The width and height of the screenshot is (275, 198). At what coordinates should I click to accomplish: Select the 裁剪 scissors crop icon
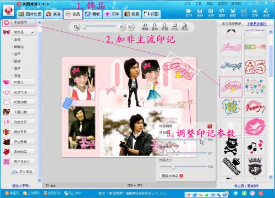point(233,13)
